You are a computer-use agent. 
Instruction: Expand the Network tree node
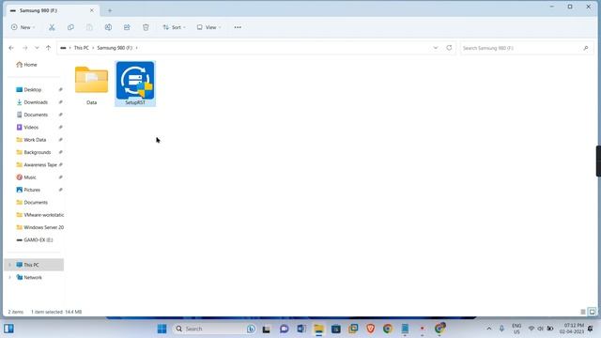10,278
